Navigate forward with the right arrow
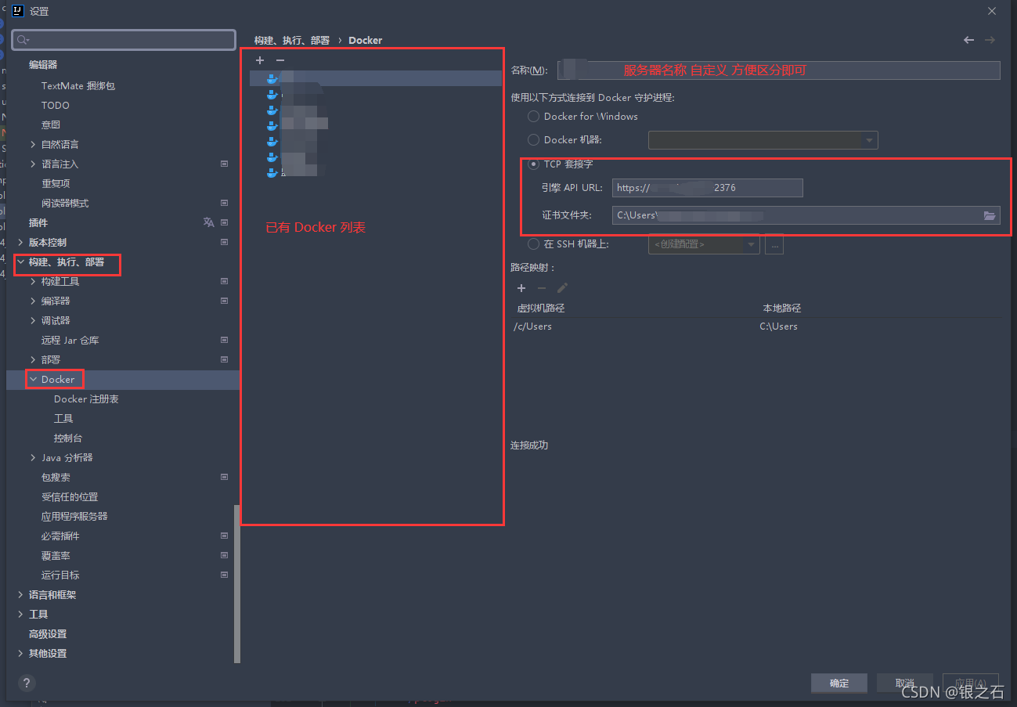The image size is (1017, 707). [x=990, y=40]
